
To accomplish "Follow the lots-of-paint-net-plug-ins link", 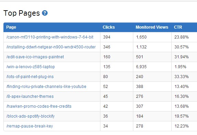I will tap(30, 77).
